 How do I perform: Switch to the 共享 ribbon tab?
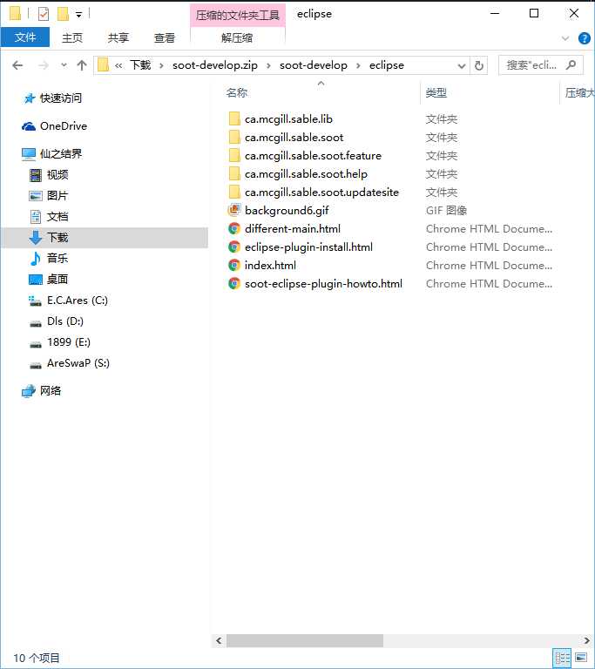point(118,37)
